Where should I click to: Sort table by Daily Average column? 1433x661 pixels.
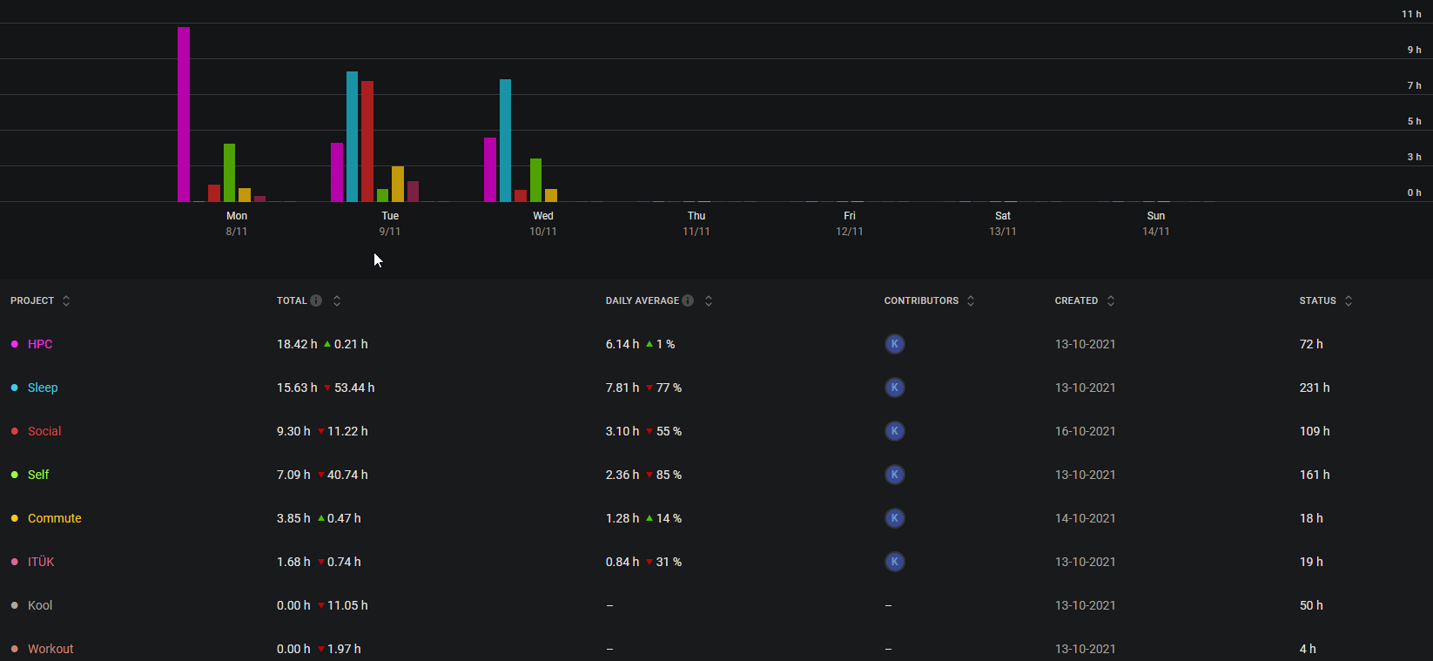709,300
